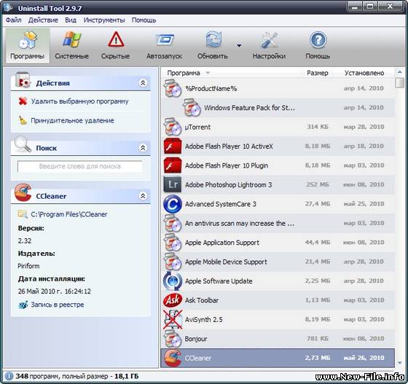
Task: Click the Помощь help question-mark icon
Action: point(318,40)
